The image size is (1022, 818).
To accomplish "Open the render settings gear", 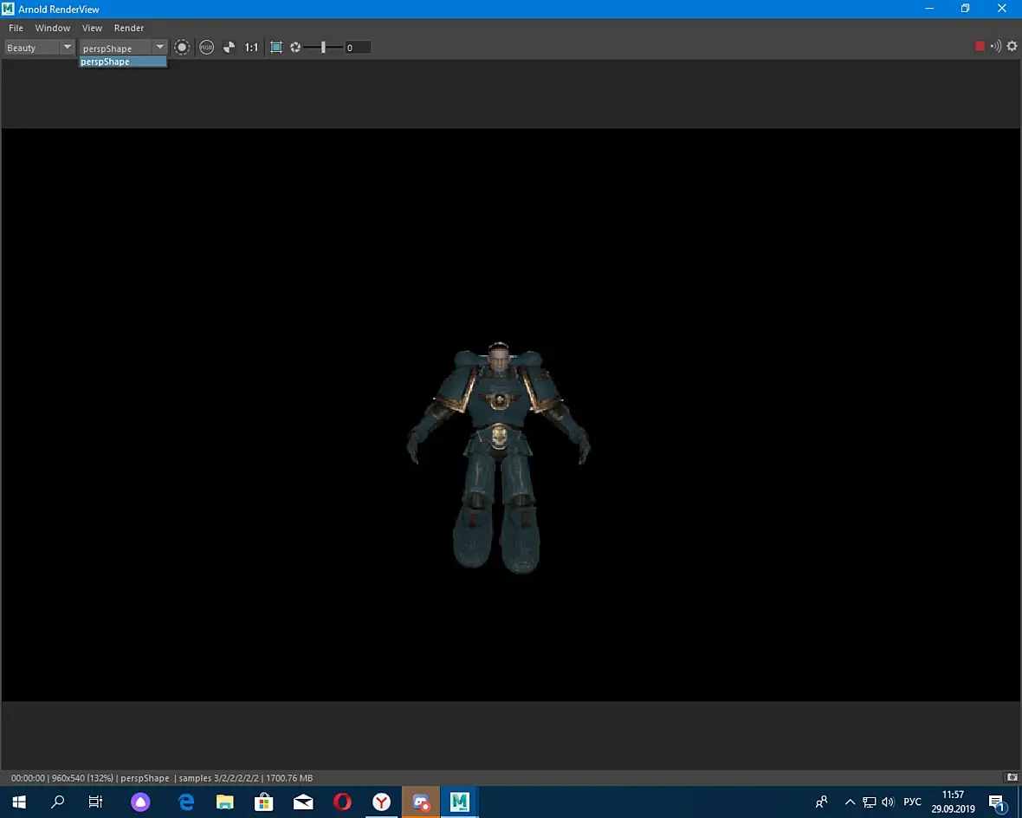I will [x=1012, y=47].
